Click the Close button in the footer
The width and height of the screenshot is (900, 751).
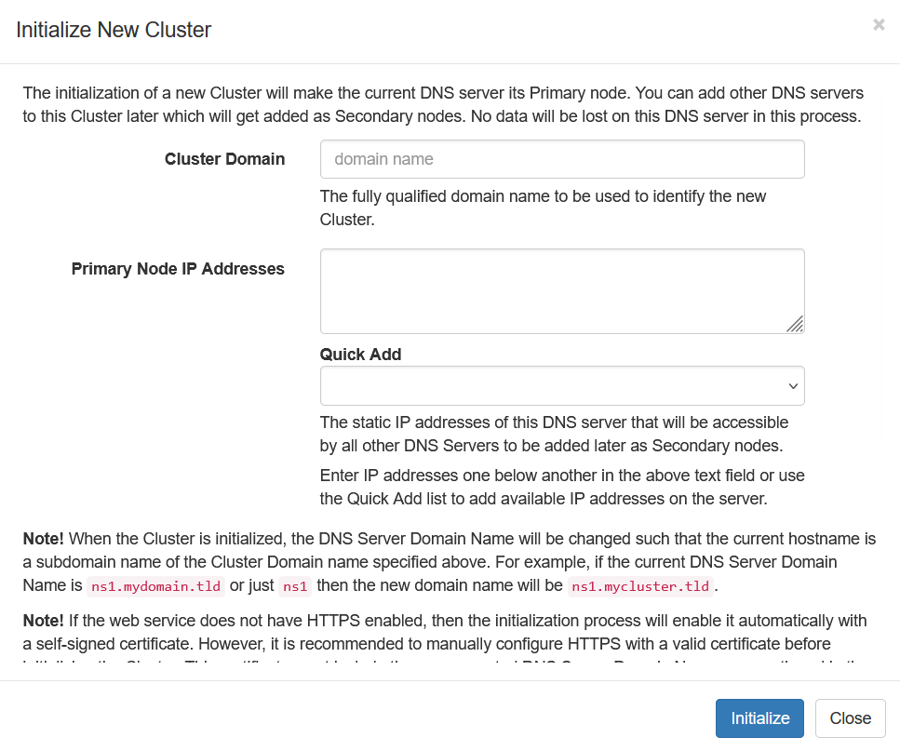850,717
